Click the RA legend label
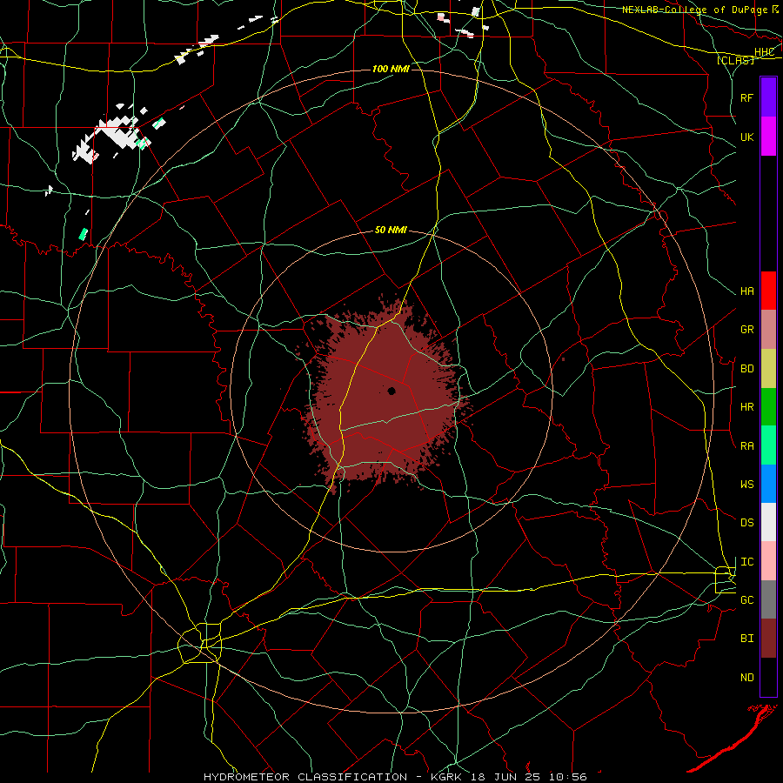Viewport: 783px width, 783px height. point(747,446)
